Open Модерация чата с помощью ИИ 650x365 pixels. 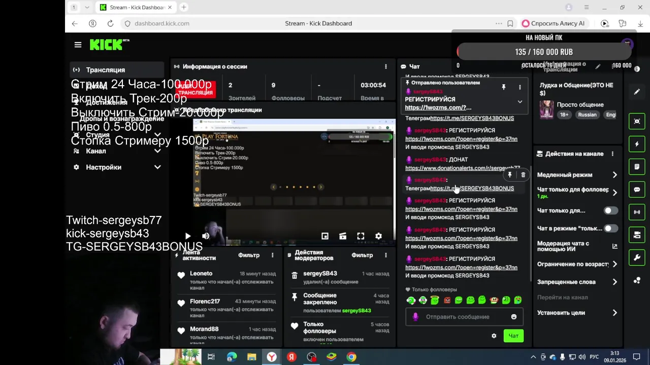click(x=577, y=246)
